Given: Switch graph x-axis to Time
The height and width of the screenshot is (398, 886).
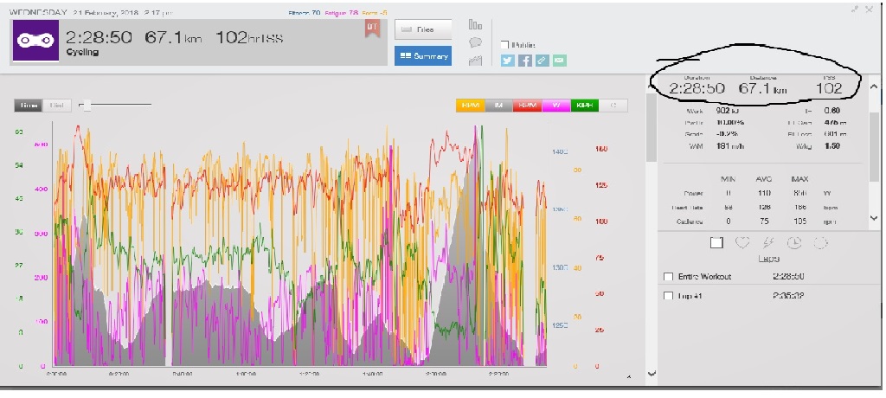Looking at the screenshot, I should 28,106.
